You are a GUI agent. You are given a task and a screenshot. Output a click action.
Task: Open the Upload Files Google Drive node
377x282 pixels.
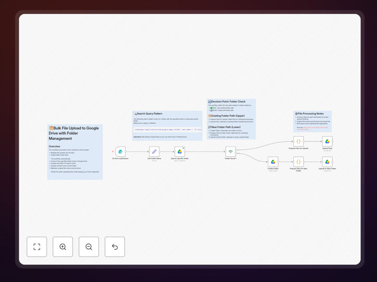point(327,141)
